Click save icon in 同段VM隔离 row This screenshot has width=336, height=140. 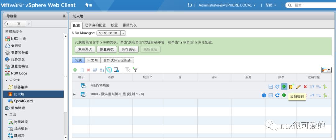[x=271, y=87]
